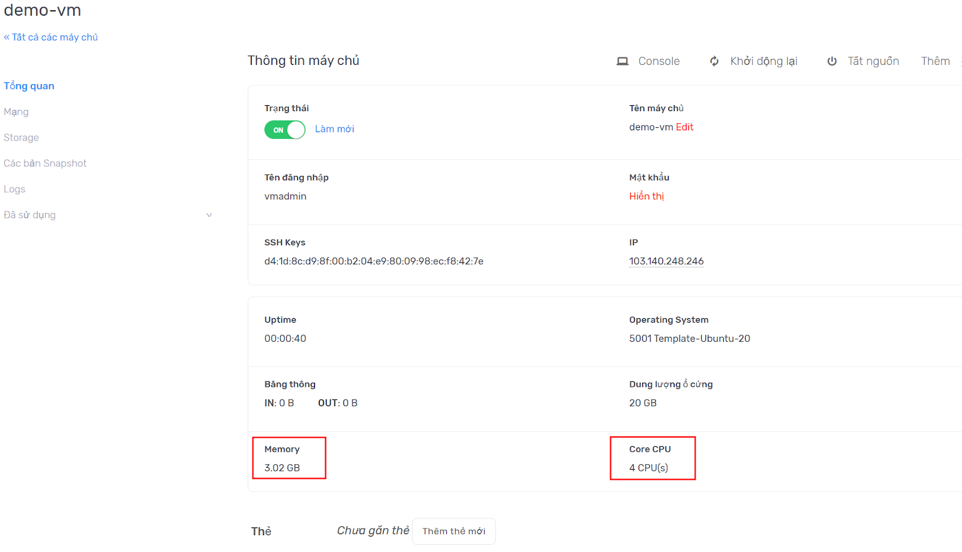Click Làm mới to refresh status
962x552 pixels.
pyautogui.click(x=334, y=129)
